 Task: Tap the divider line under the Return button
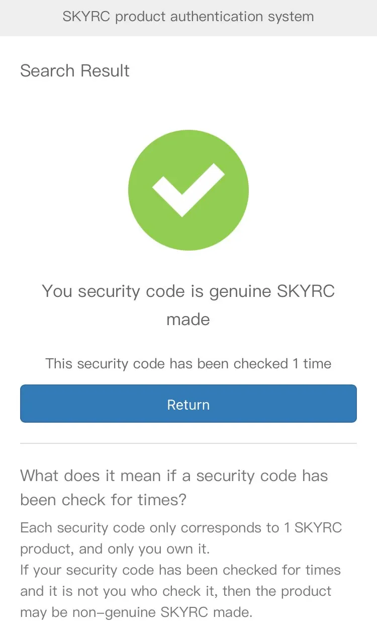(189, 443)
